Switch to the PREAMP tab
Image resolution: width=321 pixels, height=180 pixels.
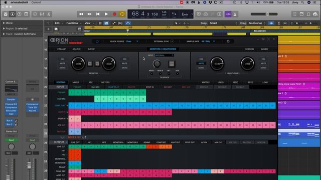[61, 49]
